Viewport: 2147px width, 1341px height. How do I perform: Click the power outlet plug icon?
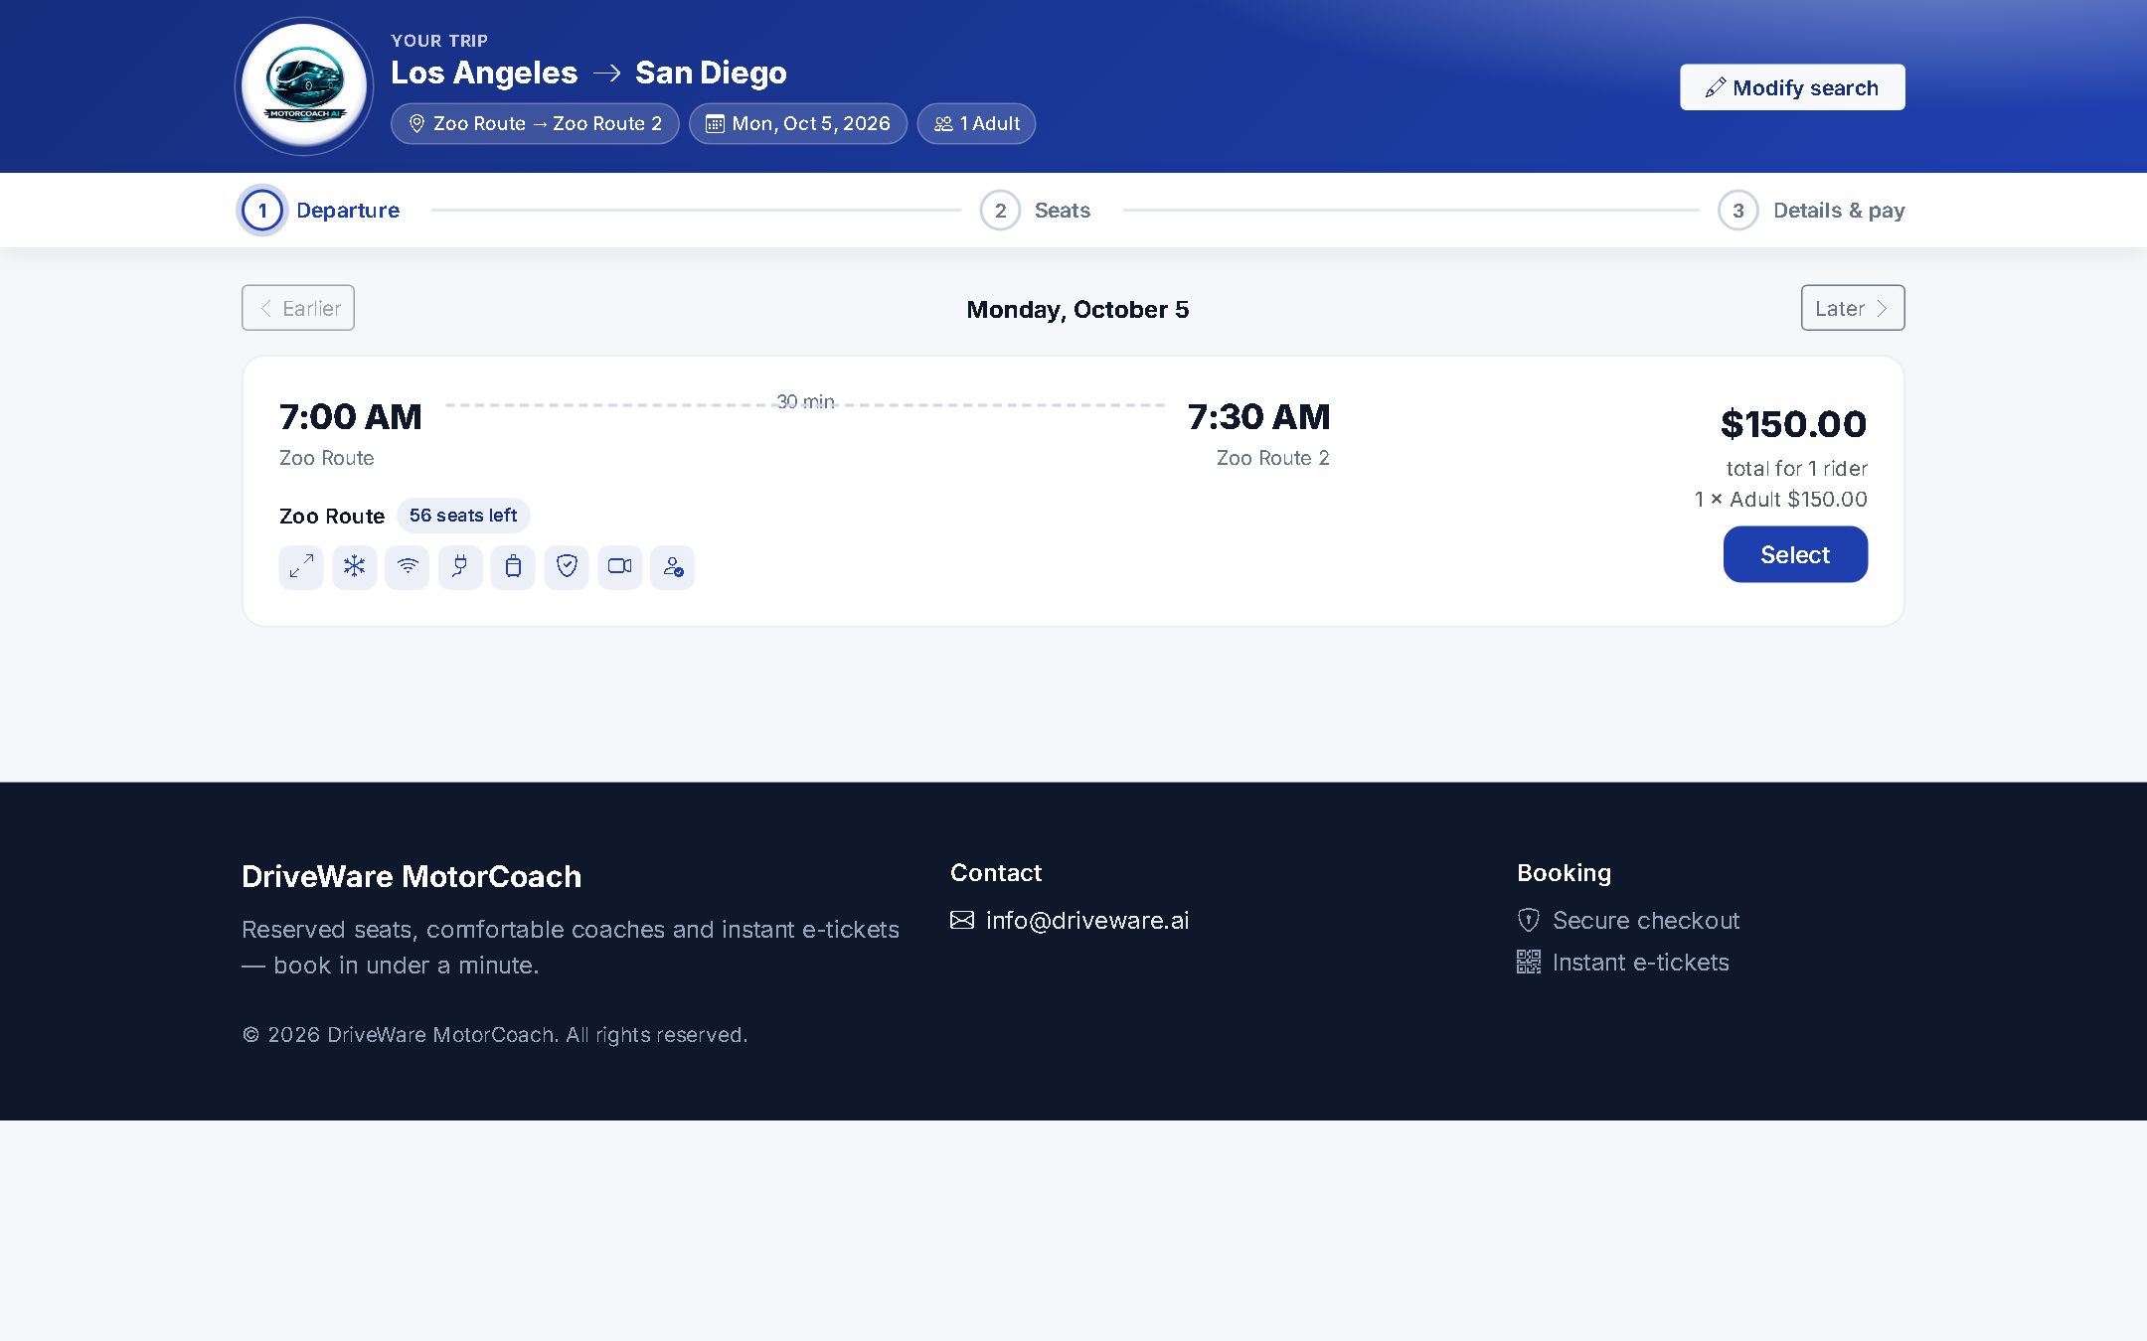click(460, 567)
